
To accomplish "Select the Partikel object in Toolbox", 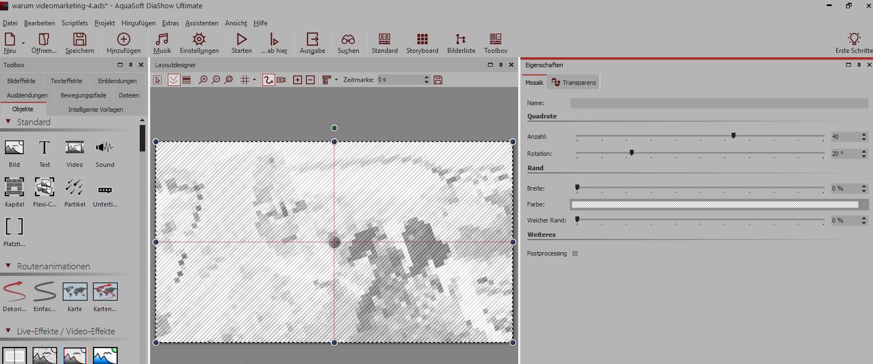I will point(74,187).
